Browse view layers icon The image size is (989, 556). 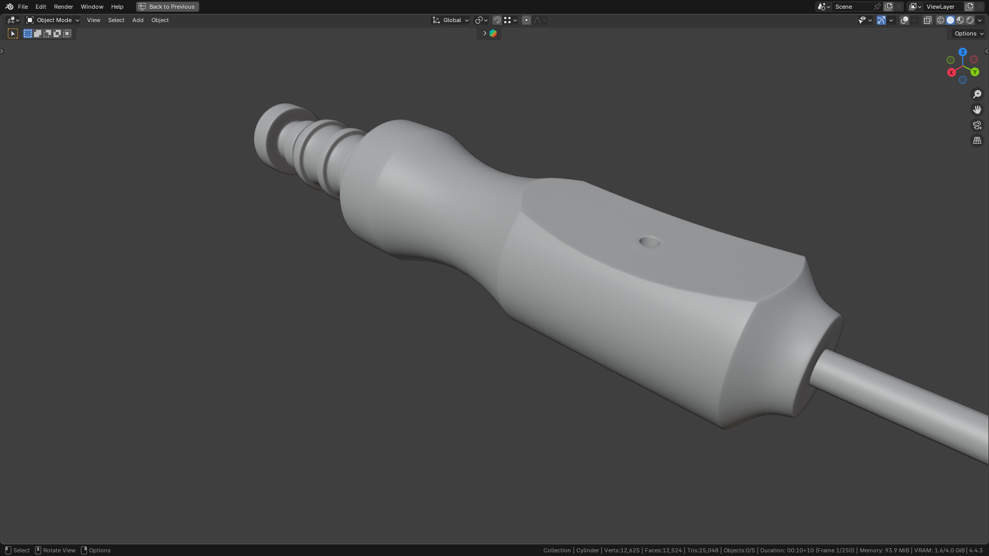pos(915,7)
